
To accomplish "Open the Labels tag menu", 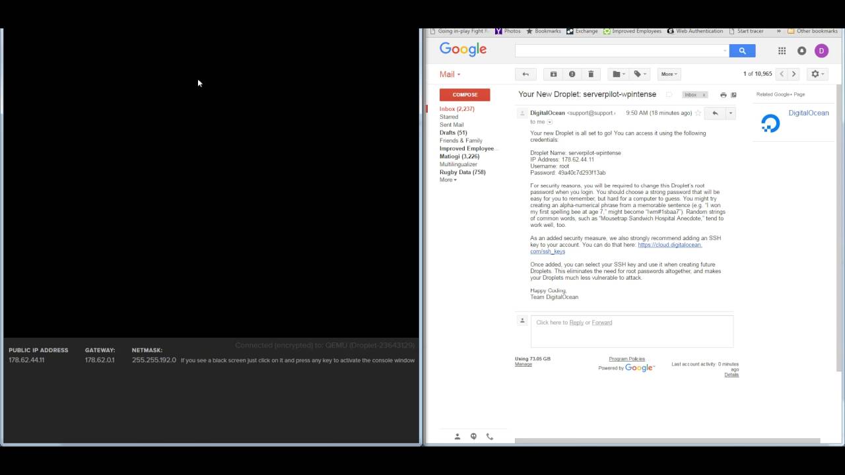I will 640,74.
